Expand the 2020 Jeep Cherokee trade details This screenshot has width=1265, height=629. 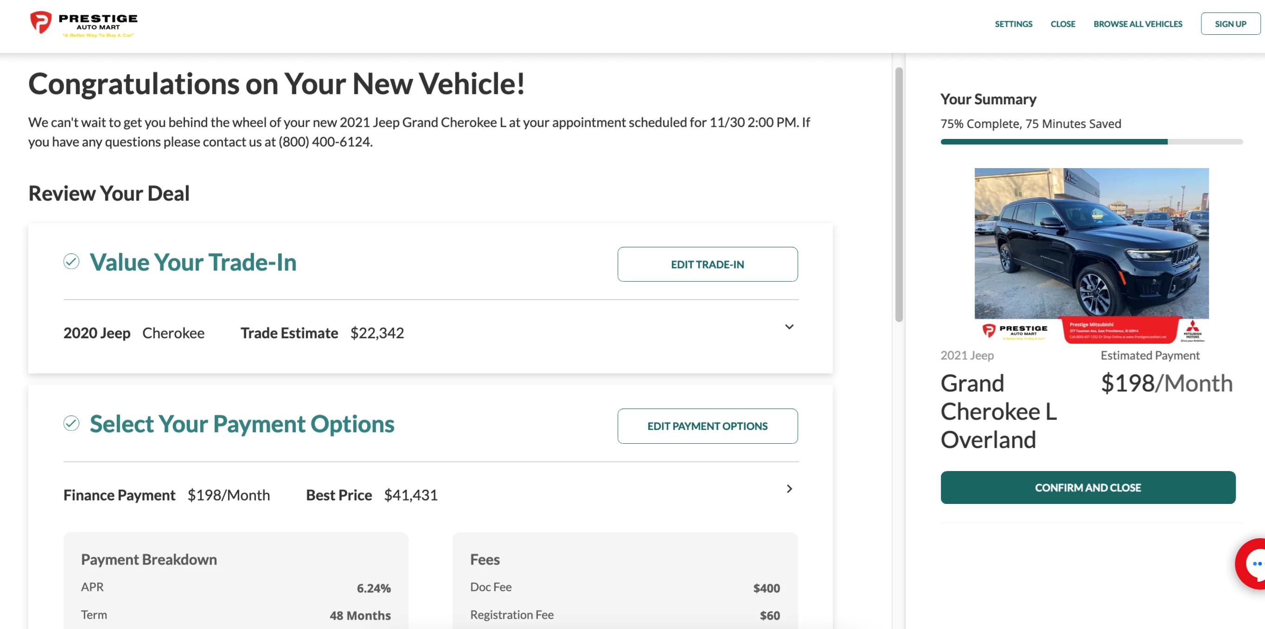point(789,327)
